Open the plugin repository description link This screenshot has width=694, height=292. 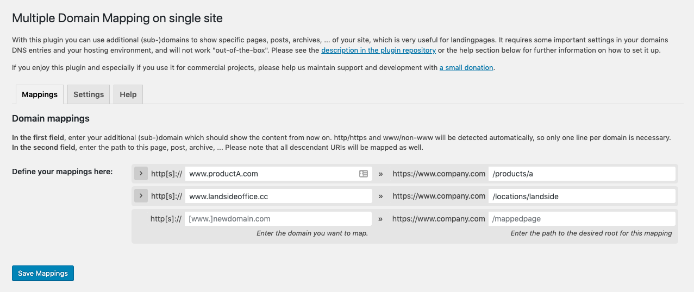coord(378,50)
